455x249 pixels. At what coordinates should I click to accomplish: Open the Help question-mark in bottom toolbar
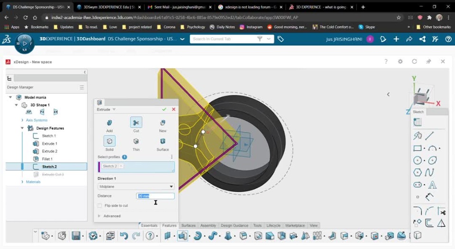pyautogui.click(x=150, y=236)
